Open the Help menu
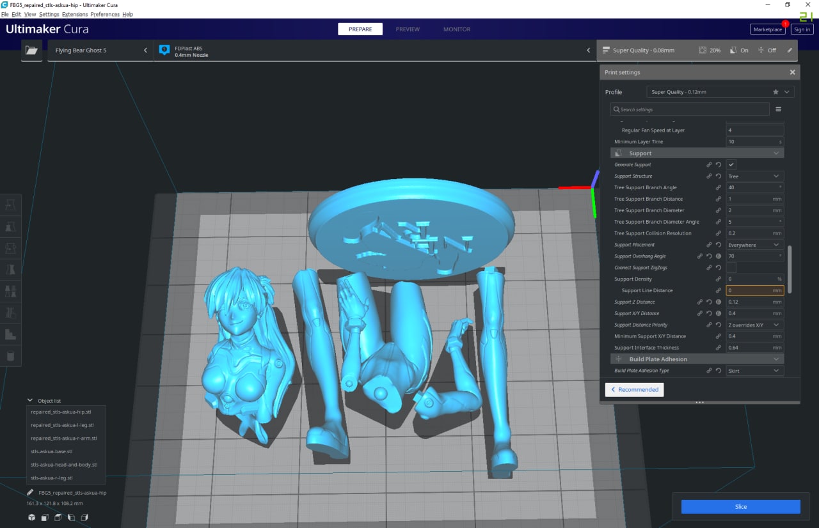 127,14
